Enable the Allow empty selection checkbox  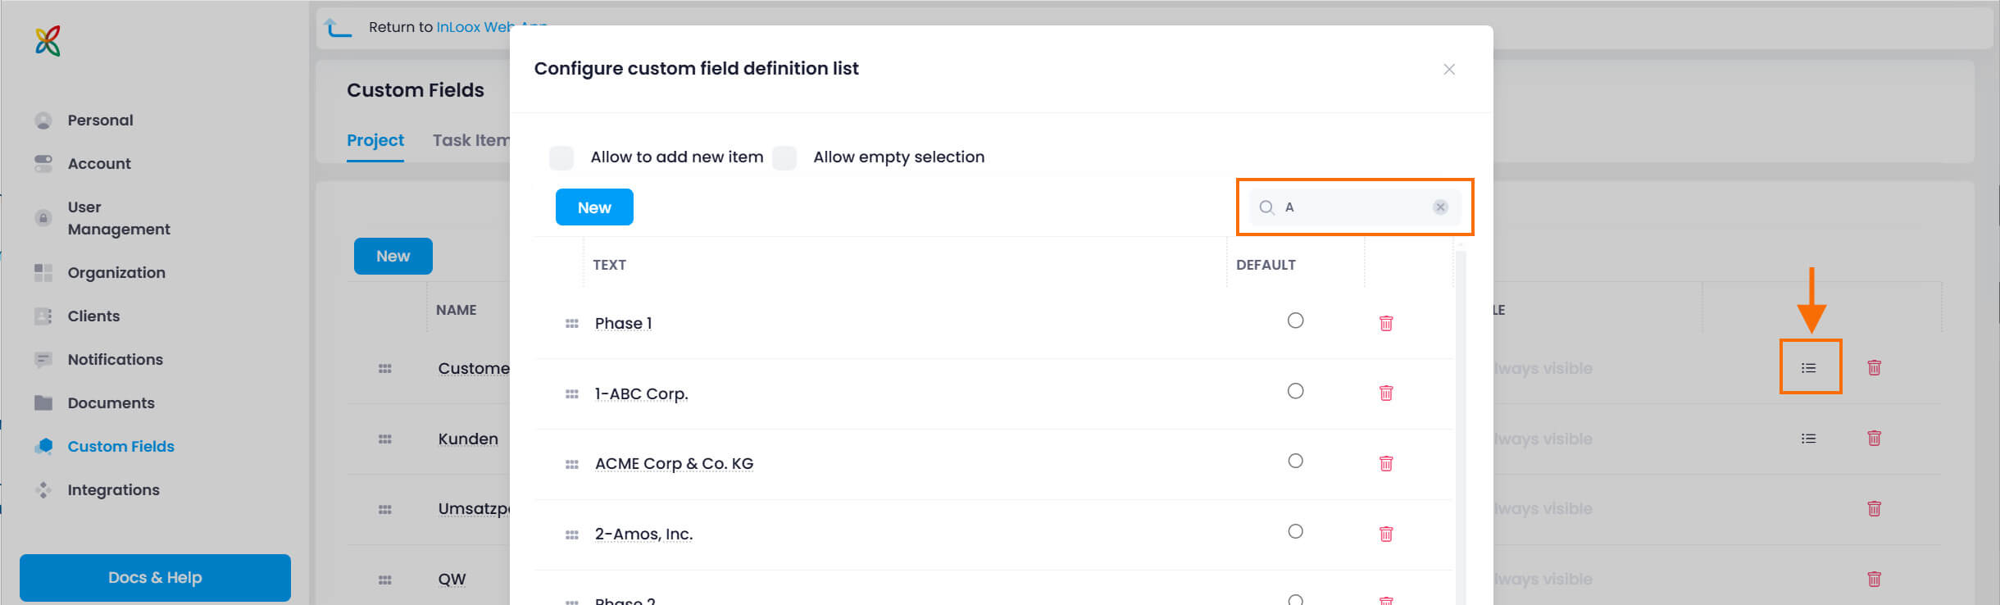[x=784, y=157]
